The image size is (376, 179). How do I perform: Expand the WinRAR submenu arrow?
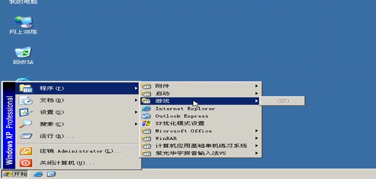point(256,138)
